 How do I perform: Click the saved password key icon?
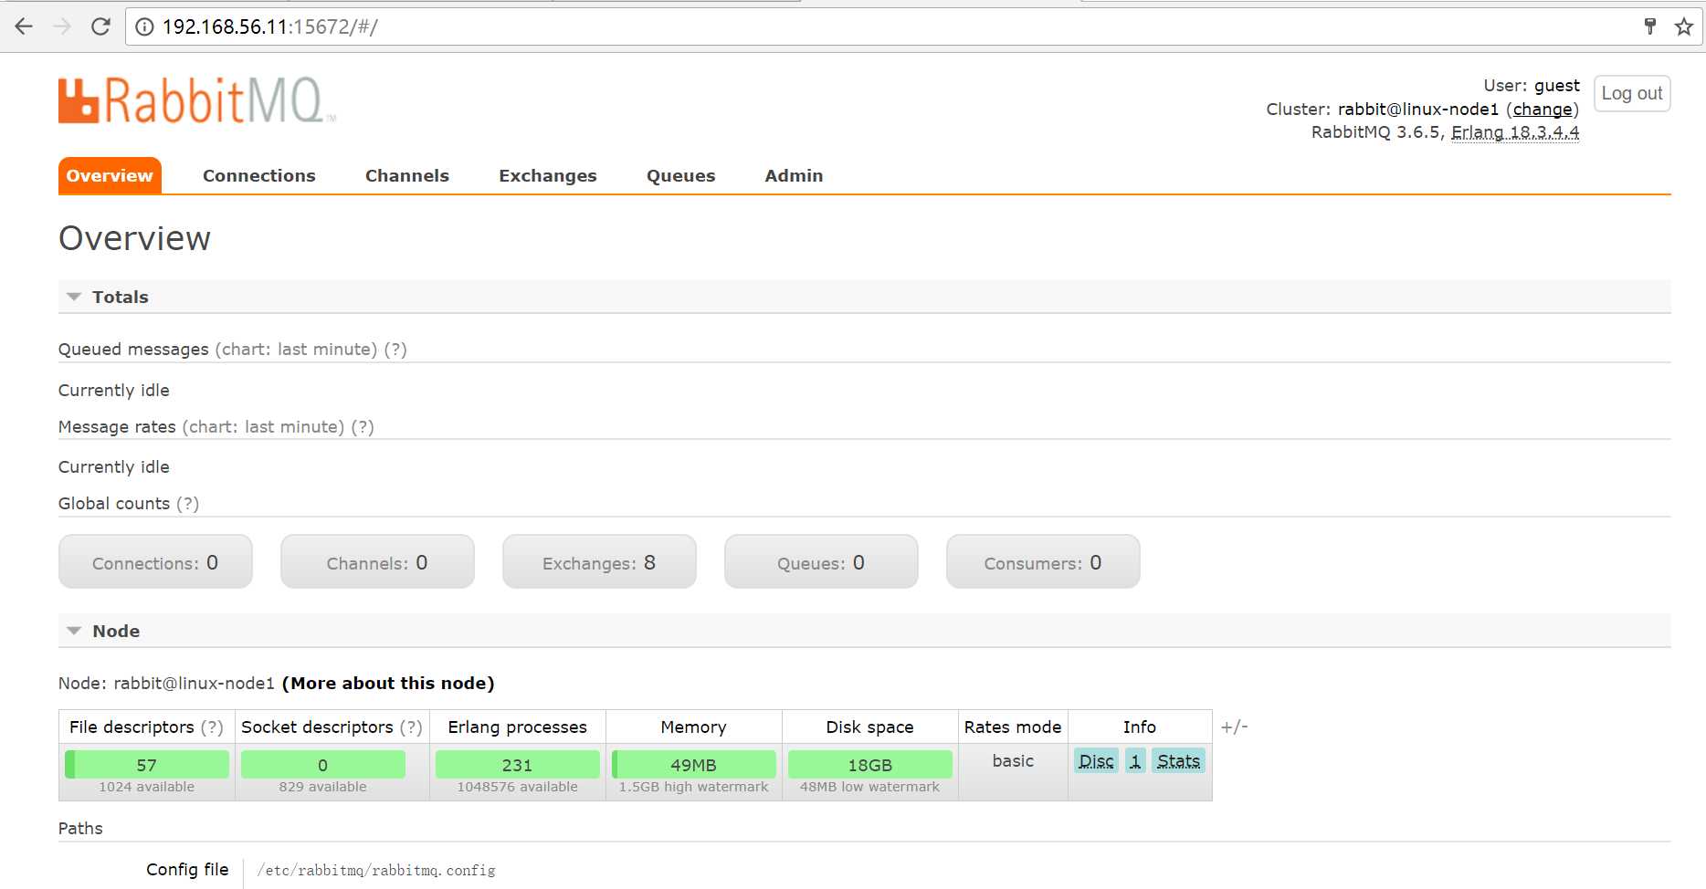click(x=1649, y=26)
